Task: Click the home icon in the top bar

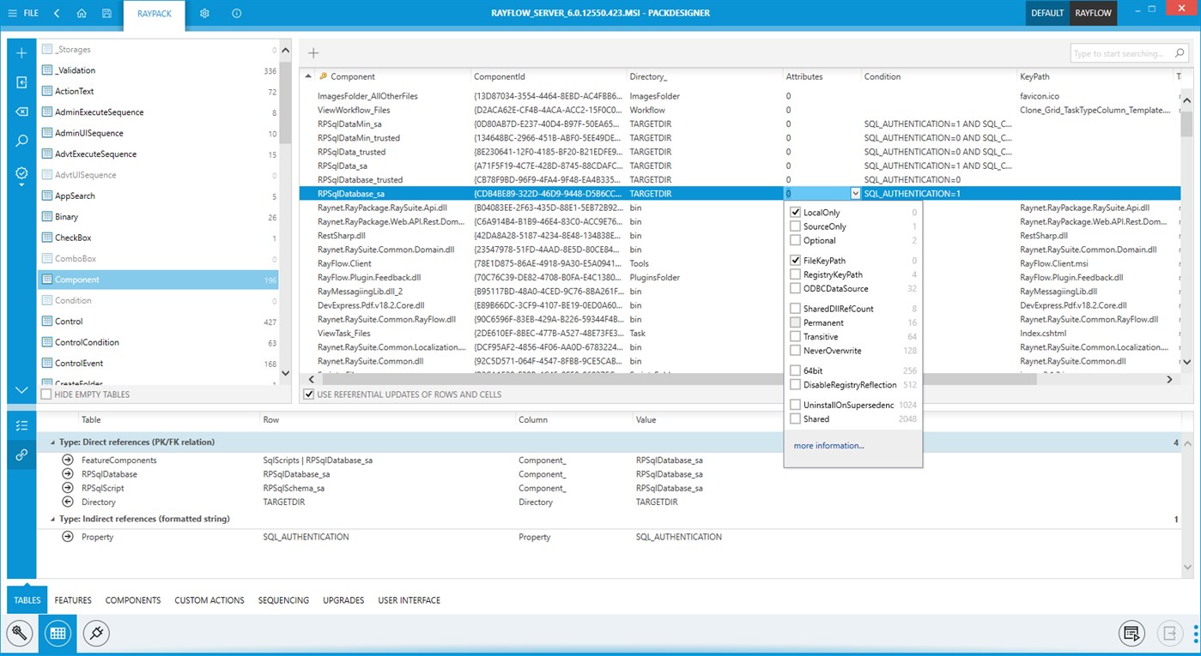Action: [82, 13]
